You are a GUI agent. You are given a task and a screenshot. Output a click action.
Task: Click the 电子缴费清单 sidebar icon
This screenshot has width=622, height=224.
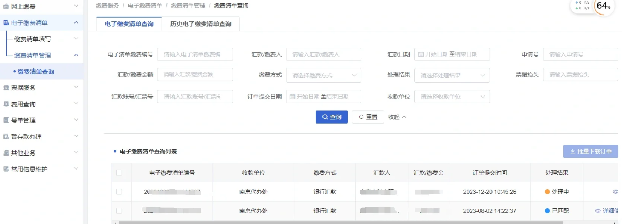[x=6, y=23]
